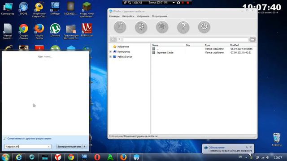Open Internet Explorer from the taskbar
This screenshot has height=161, width=287.
point(19,157)
